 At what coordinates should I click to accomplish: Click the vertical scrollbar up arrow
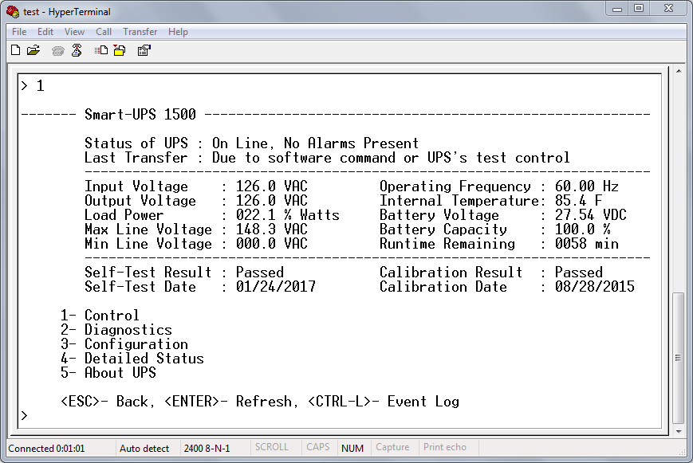(679, 71)
